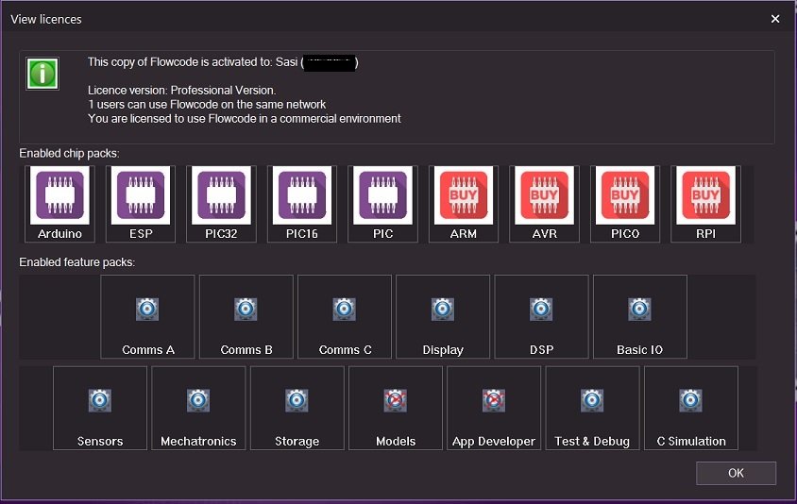Select the PIC16 chip pack icon
This screenshot has width=797, height=504.
pos(302,196)
